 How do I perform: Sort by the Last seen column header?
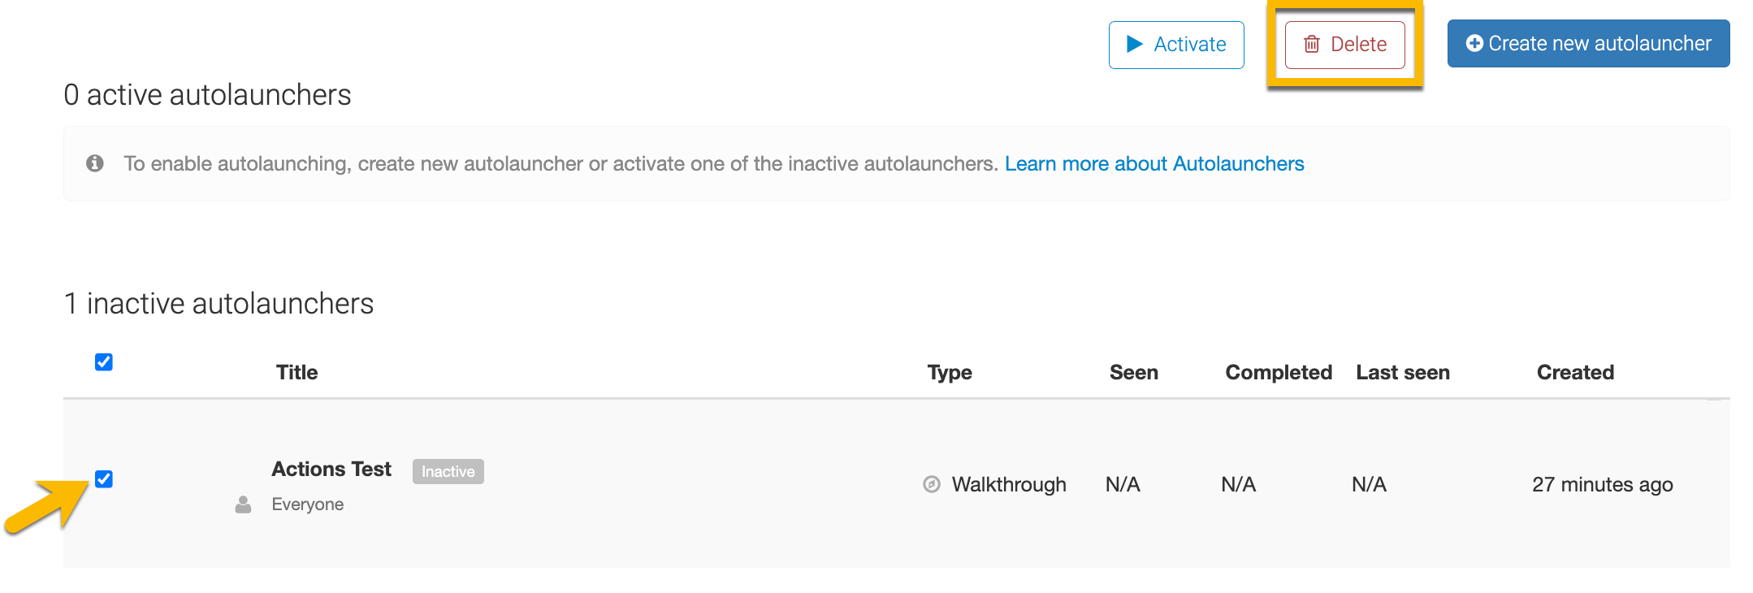tap(1402, 372)
